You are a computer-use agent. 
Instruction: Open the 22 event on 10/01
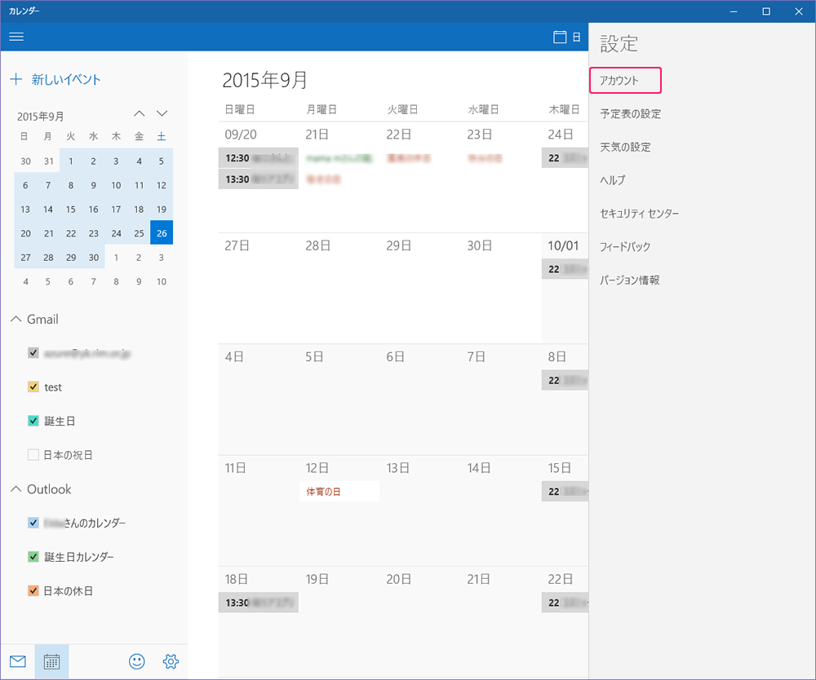point(565,269)
